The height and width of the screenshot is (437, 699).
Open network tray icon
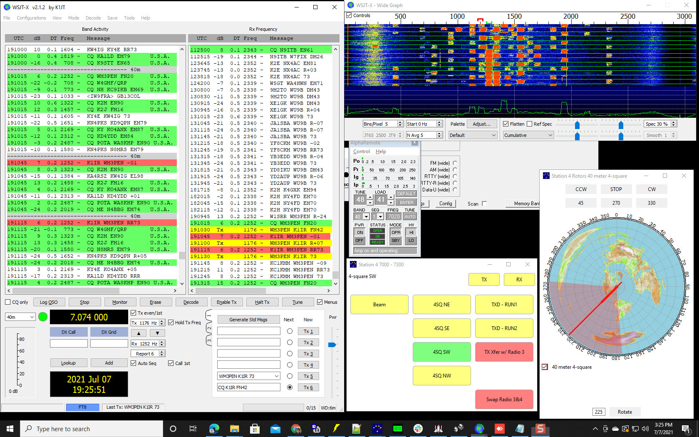(x=635, y=429)
